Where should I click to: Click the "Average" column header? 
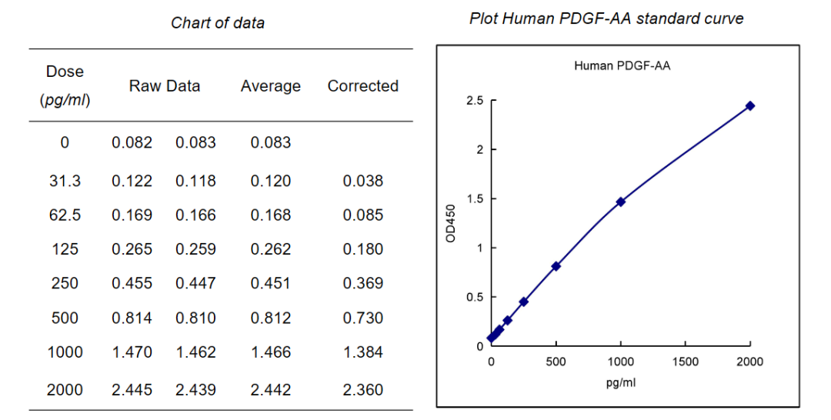271,86
